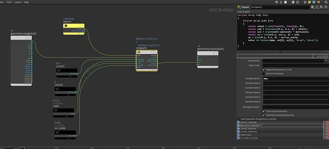
Task: Click red remove icon for parm1: colormap
Action: pyautogui.click(x=328, y=122)
